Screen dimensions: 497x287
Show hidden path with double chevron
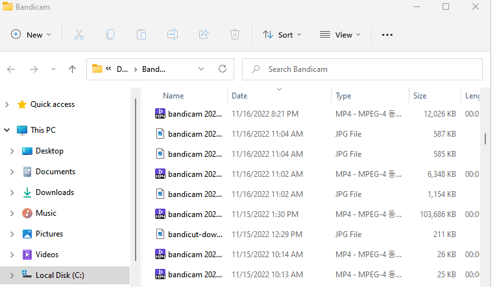coord(108,68)
